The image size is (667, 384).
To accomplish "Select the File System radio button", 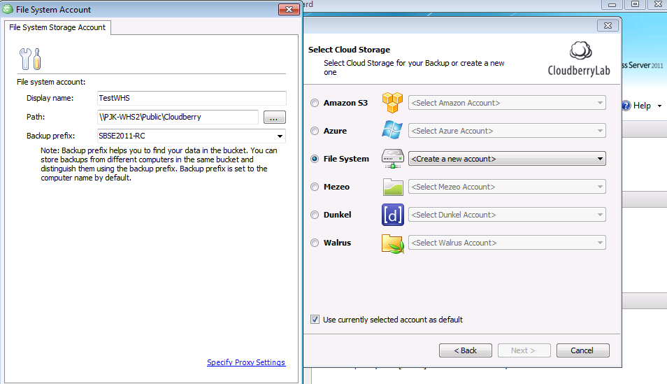I will coord(315,159).
